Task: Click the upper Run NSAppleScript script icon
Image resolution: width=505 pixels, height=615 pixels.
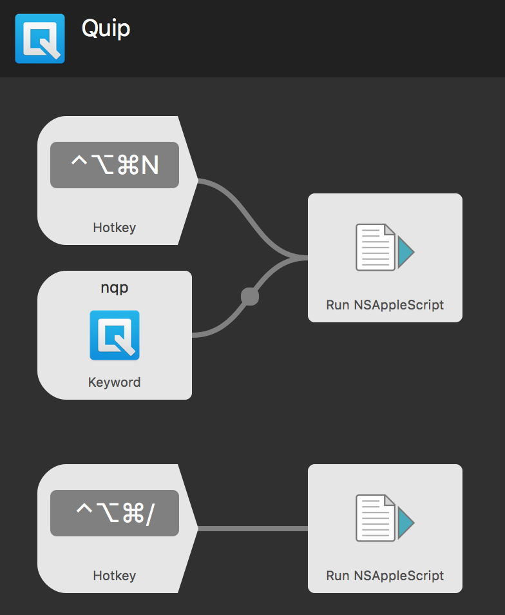Action: pos(385,247)
